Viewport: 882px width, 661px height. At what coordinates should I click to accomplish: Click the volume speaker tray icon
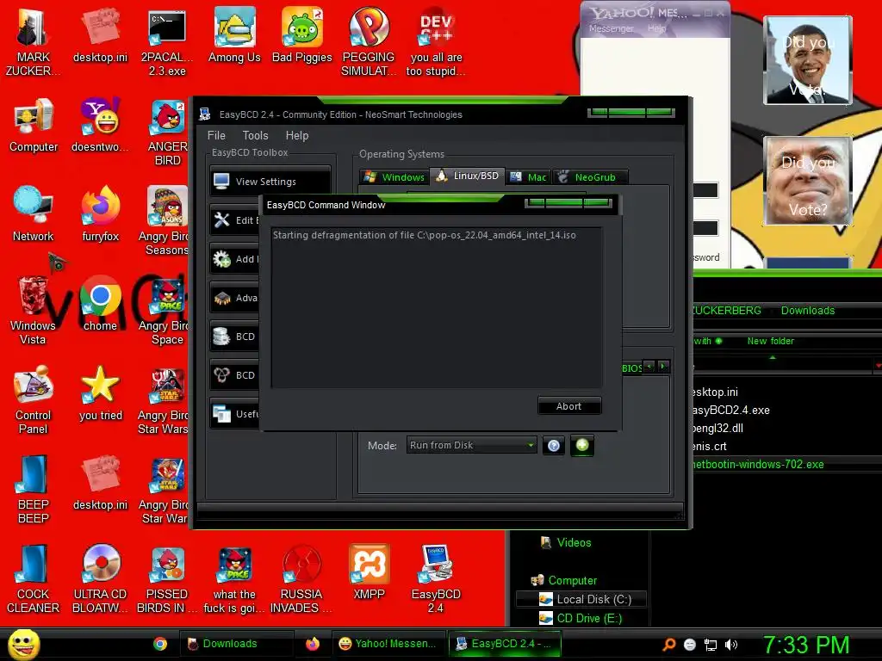click(731, 645)
